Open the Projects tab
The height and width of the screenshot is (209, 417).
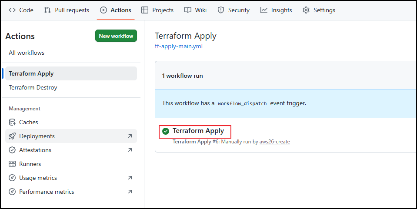pyautogui.click(x=157, y=10)
